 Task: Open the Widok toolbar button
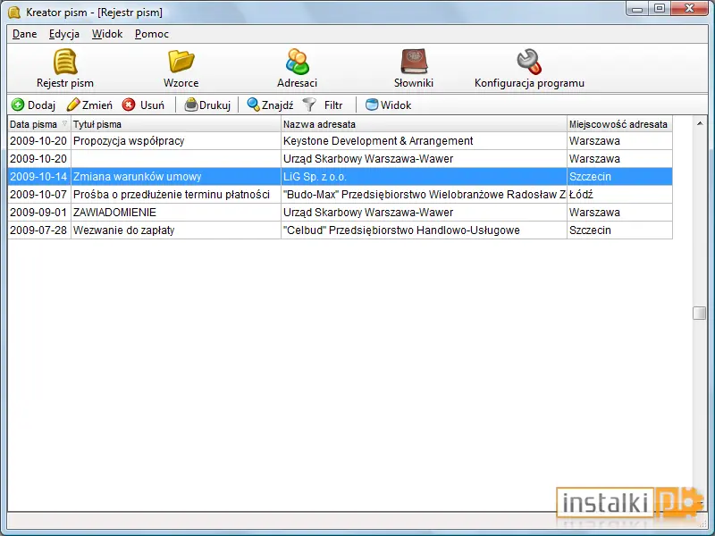click(389, 105)
